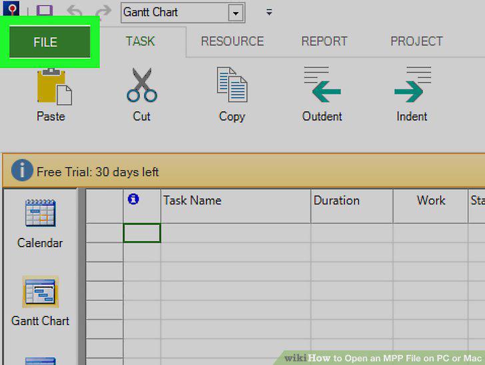485x365 pixels.
Task: Redo the last action
Action: pos(103,11)
